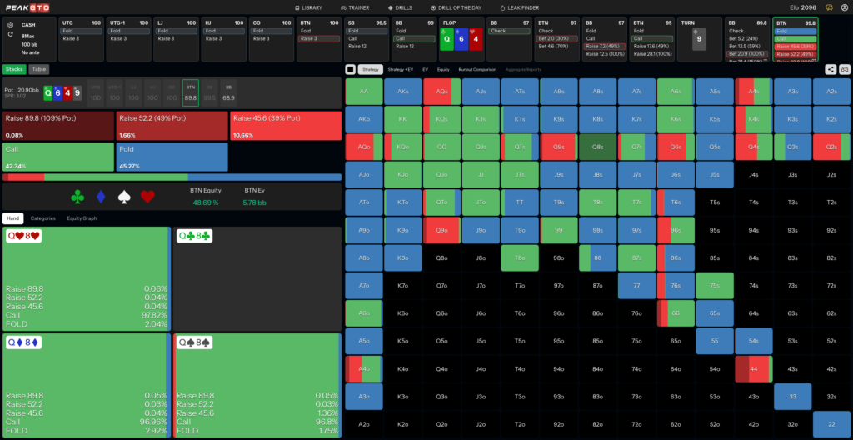This screenshot has width=853, height=440.
Task: Select the AQo cell in the matrix
Action: [364, 147]
